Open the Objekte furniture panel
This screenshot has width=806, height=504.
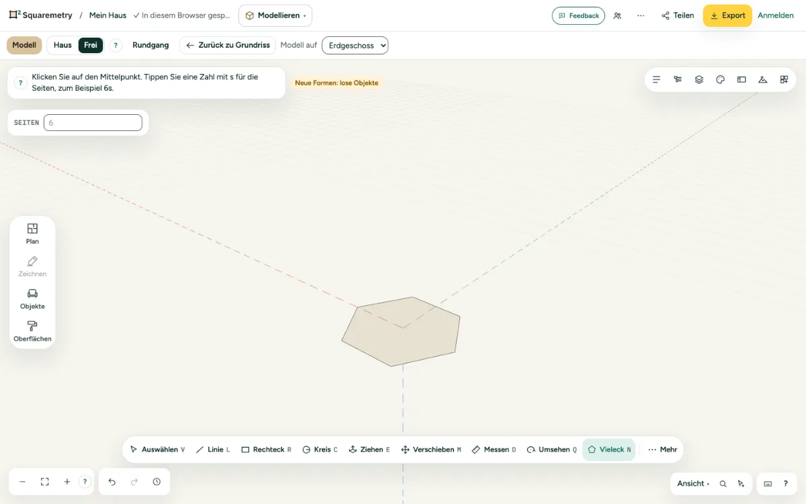pos(32,299)
